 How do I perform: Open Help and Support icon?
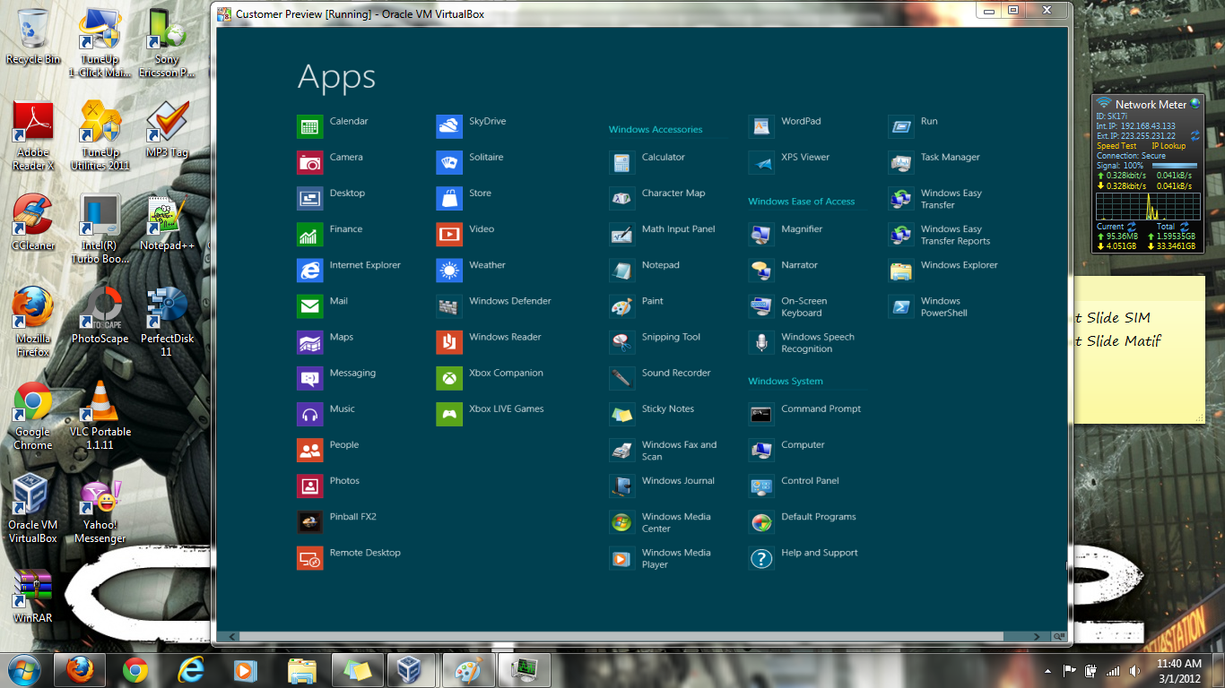pyautogui.click(x=761, y=558)
